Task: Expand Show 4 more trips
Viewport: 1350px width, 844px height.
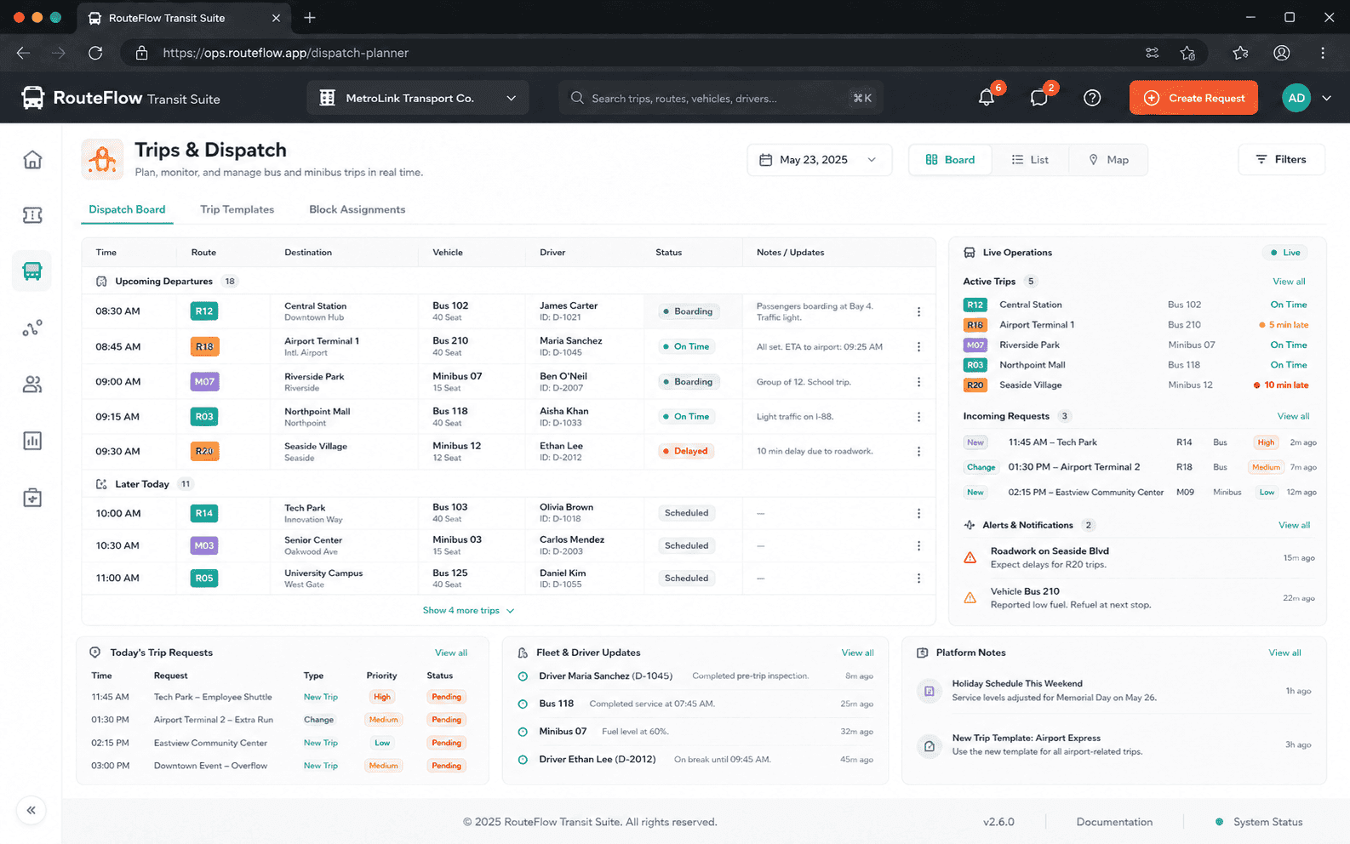Action: coord(469,611)
